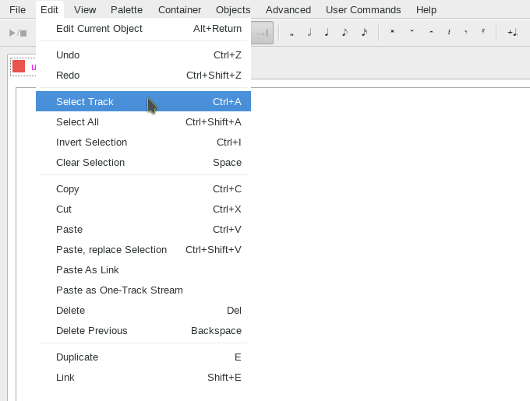
Task: Open the Container menu
Action: point(179,10)
